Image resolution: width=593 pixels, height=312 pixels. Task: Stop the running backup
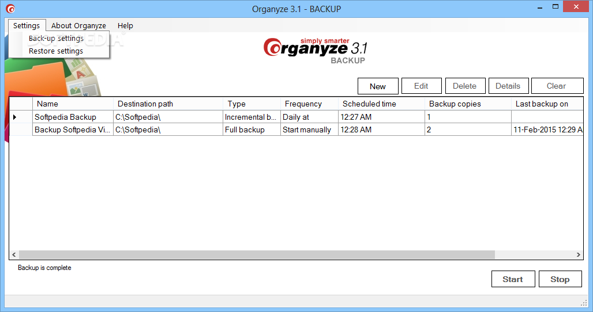tap(560, 279)
